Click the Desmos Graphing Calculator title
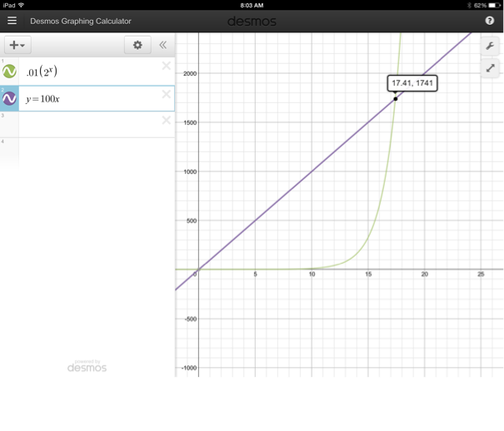504x431 pixels. pos(80,21)
